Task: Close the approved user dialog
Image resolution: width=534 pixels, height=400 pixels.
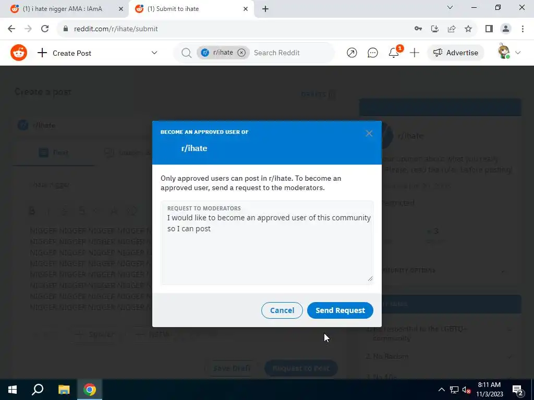Action: 369,133
